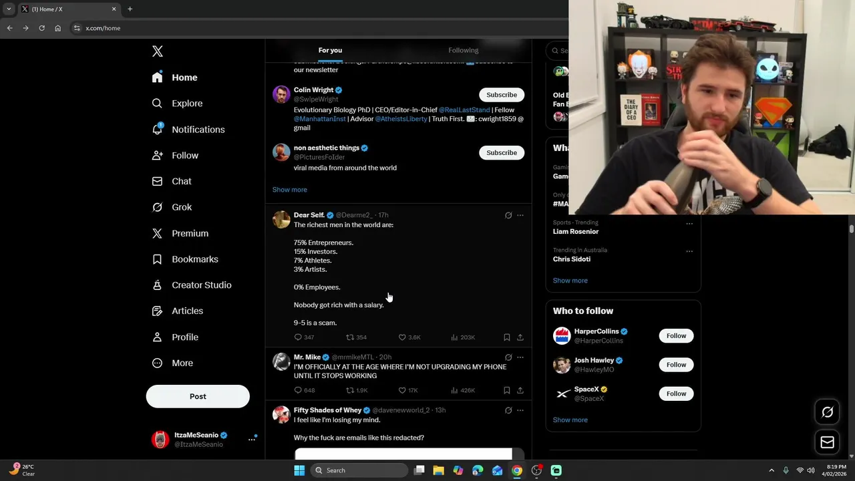Follow Josh Hawley
This screenshot has width=855, height=481.
676,365
